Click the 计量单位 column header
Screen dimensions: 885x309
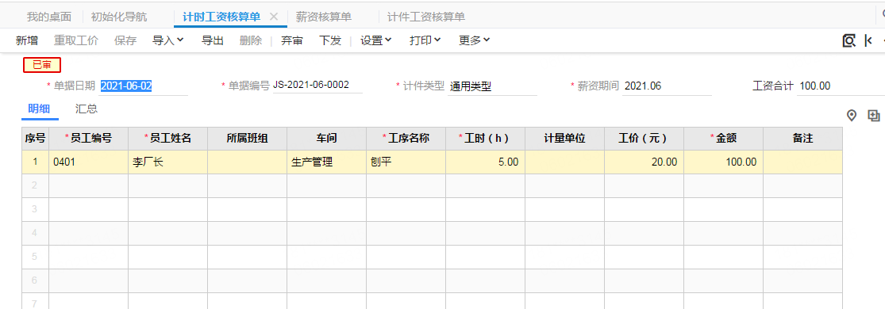point(565,138)
